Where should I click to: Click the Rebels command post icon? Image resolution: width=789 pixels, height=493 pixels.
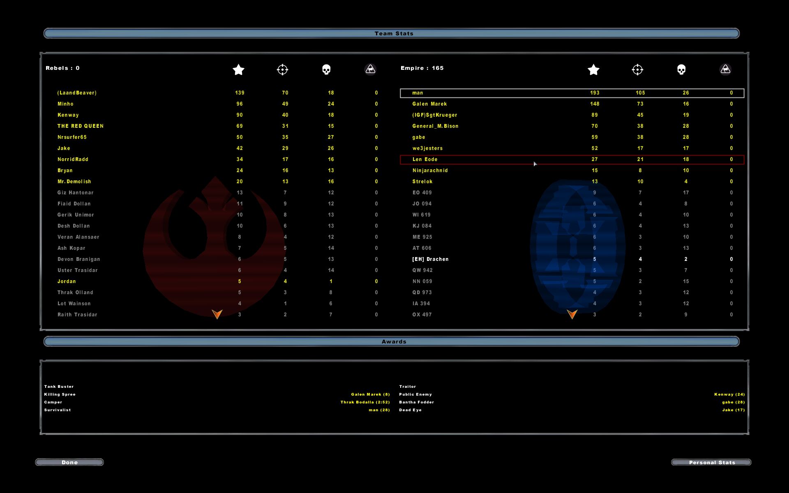click(x=370, y=69)
